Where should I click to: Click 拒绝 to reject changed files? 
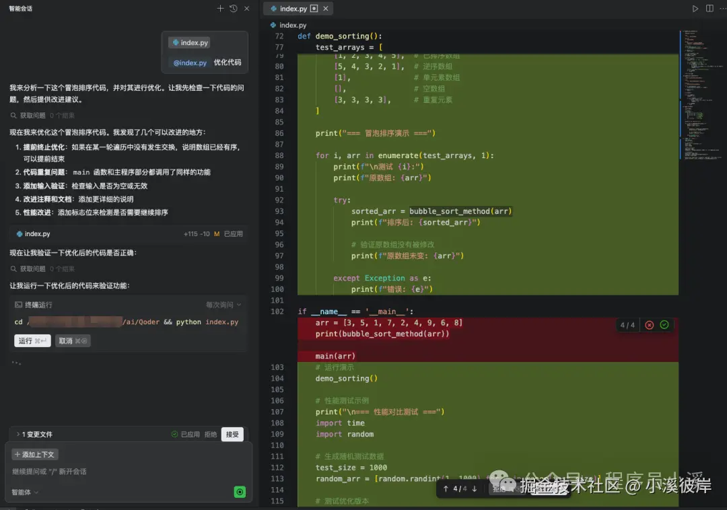[x=211, y=435]
